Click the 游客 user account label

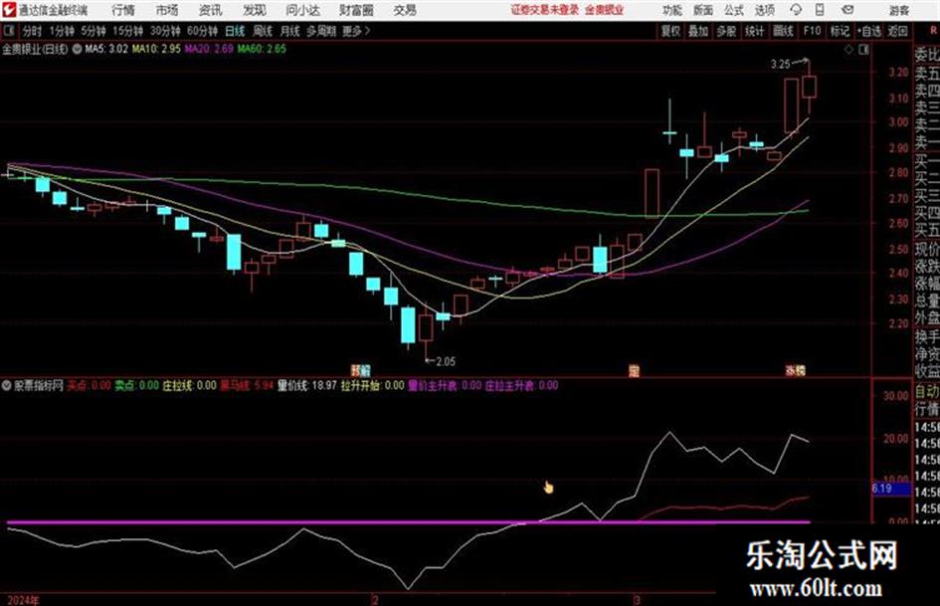pyautogui.click(x=899, y=10)
